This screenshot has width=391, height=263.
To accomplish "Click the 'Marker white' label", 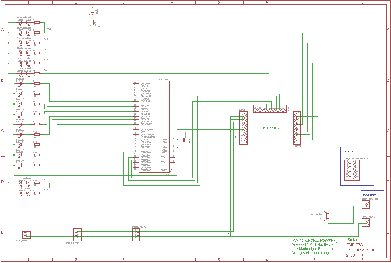I will [24, 58].
